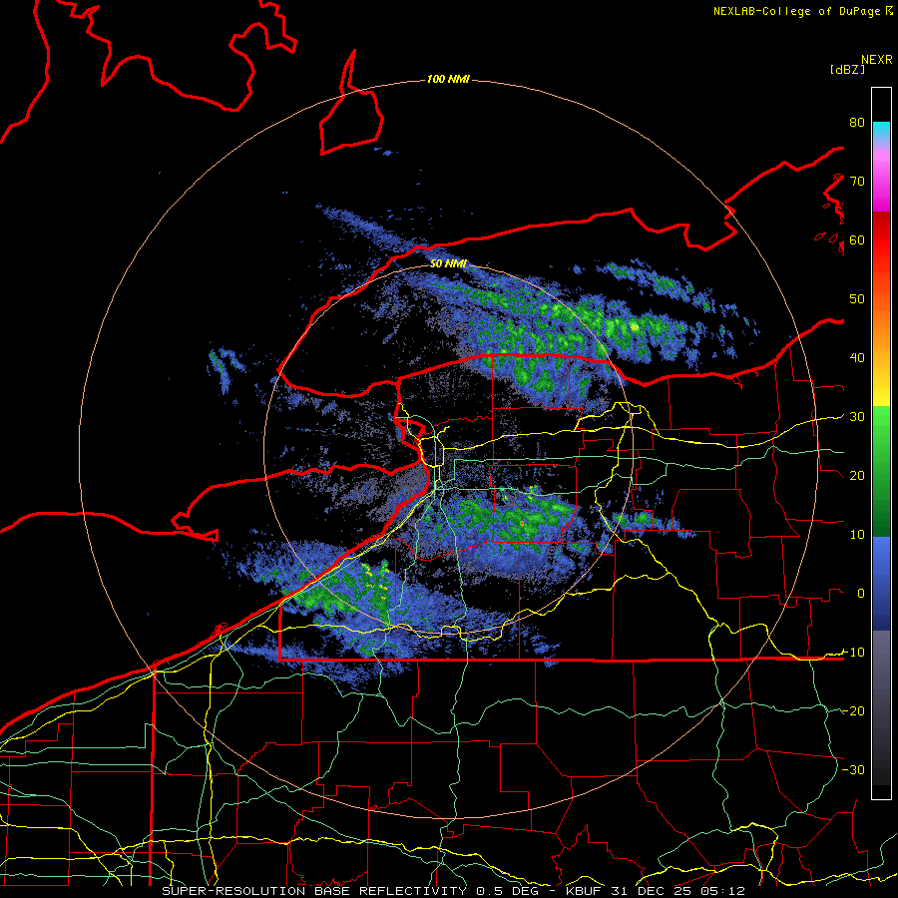Select the 100 NMI range ring label

tap(448, 79)
